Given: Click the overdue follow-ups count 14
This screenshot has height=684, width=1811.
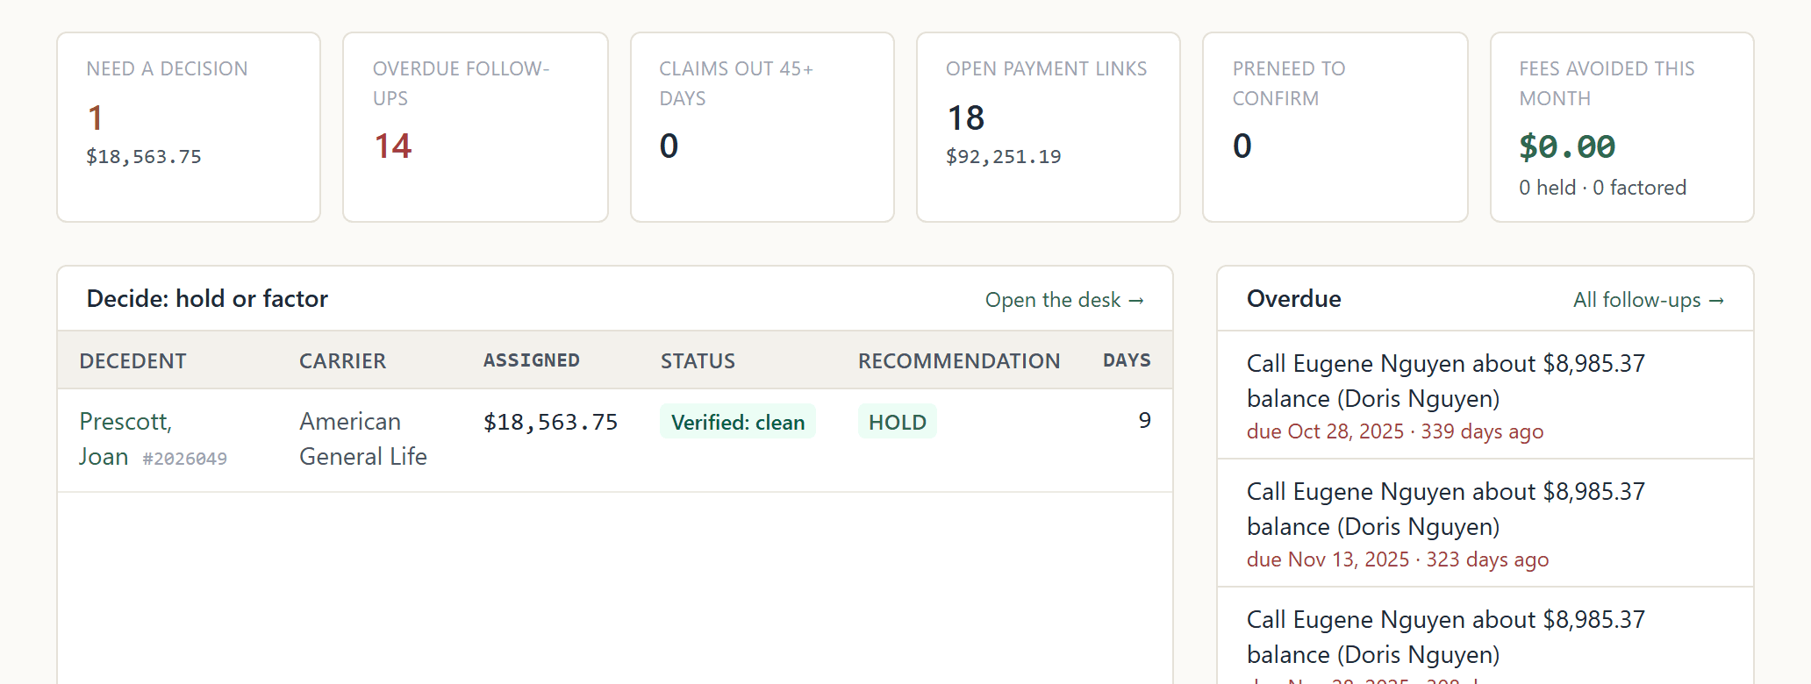Looking at the screenshot, I should (392, 146).
